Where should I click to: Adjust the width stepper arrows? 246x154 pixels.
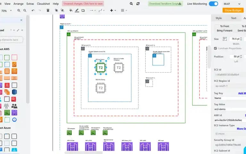(x=241, y=39)
